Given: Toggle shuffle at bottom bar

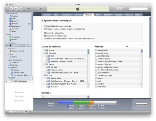Looking at the screenshot, I should click(x=16, y=112).
